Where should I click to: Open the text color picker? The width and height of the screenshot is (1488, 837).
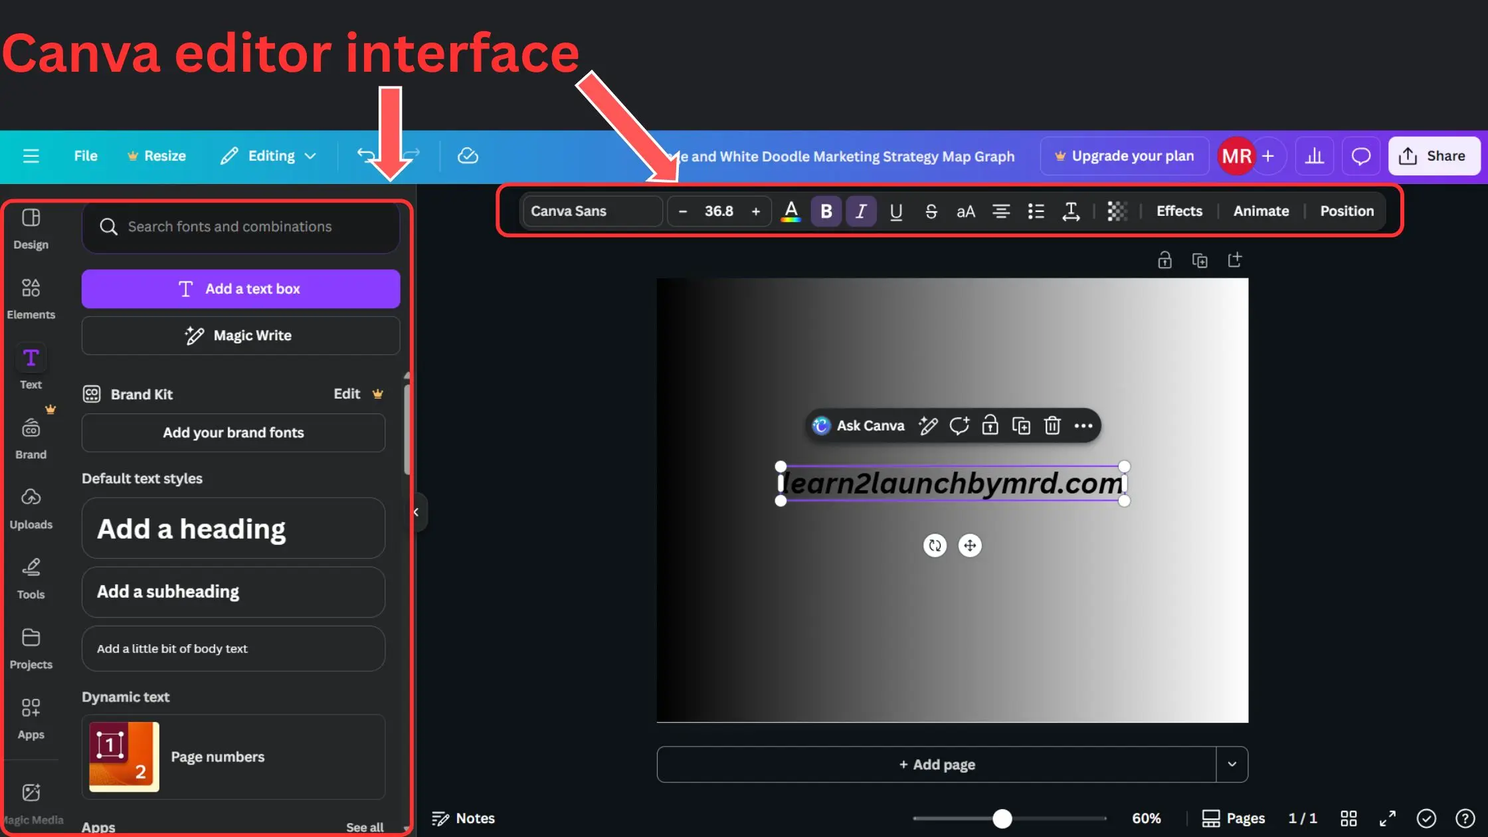click(x=790, y=211)
